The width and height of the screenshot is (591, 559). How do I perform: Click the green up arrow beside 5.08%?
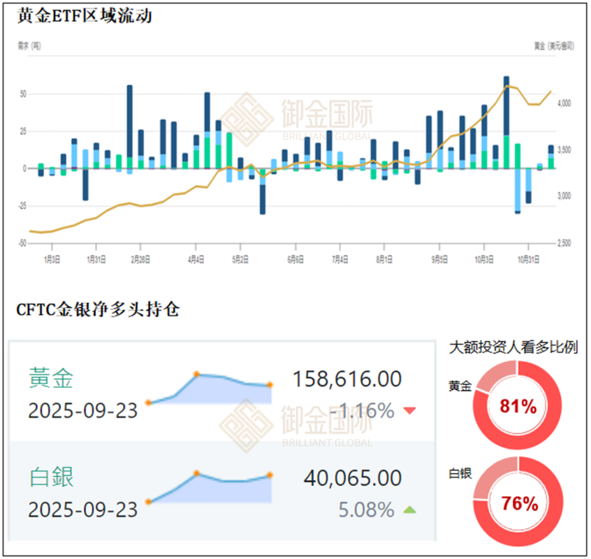(410, 510)
